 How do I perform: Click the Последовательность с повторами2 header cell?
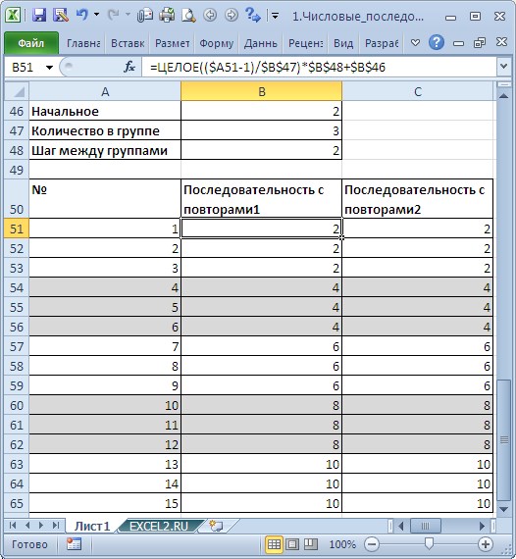[x=418, y=199]
